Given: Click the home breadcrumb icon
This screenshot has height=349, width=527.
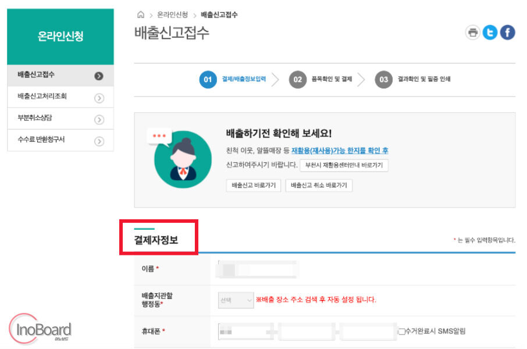Looking at the screenshot, I should pos(141,15).
